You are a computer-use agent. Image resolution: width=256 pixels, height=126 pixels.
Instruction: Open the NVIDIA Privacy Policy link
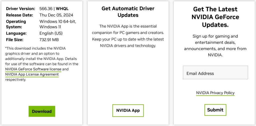215,93
